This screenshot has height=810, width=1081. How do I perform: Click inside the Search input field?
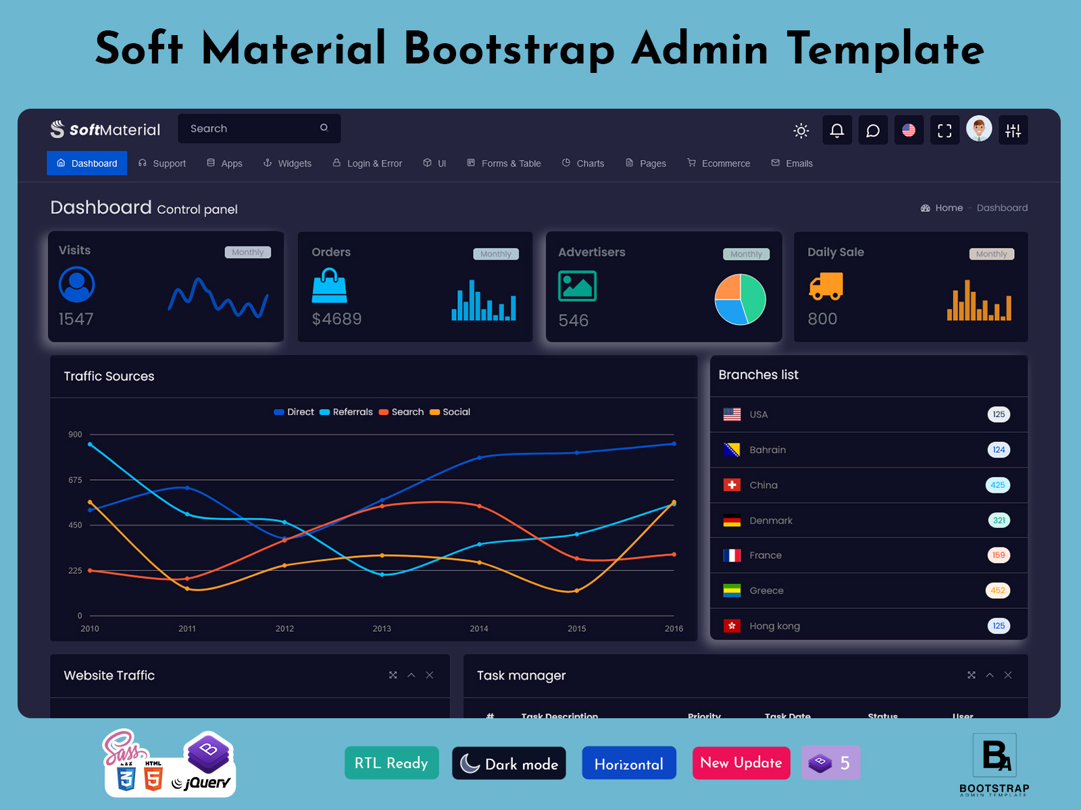250,128
